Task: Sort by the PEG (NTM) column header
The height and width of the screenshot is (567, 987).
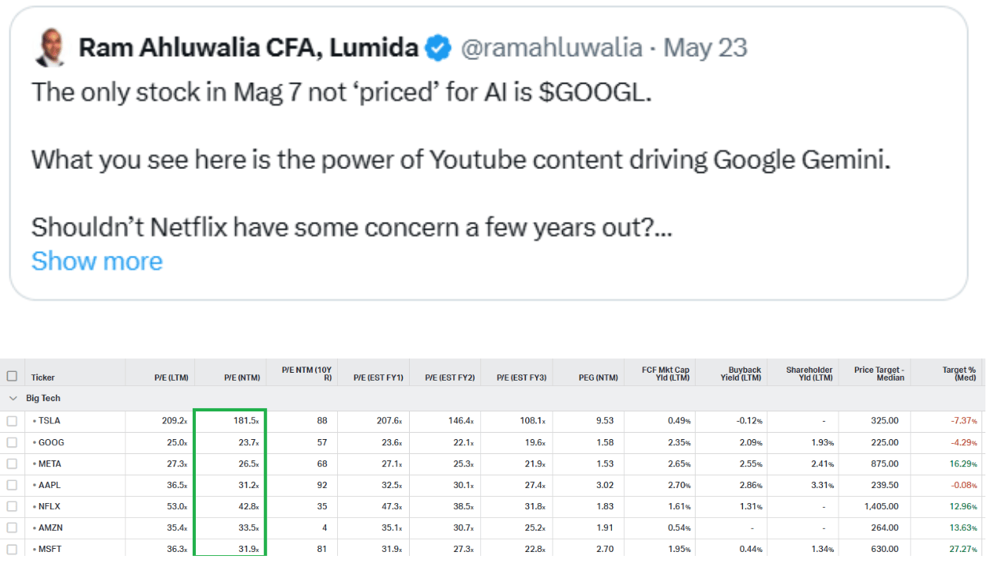Action: pos(597,377)
